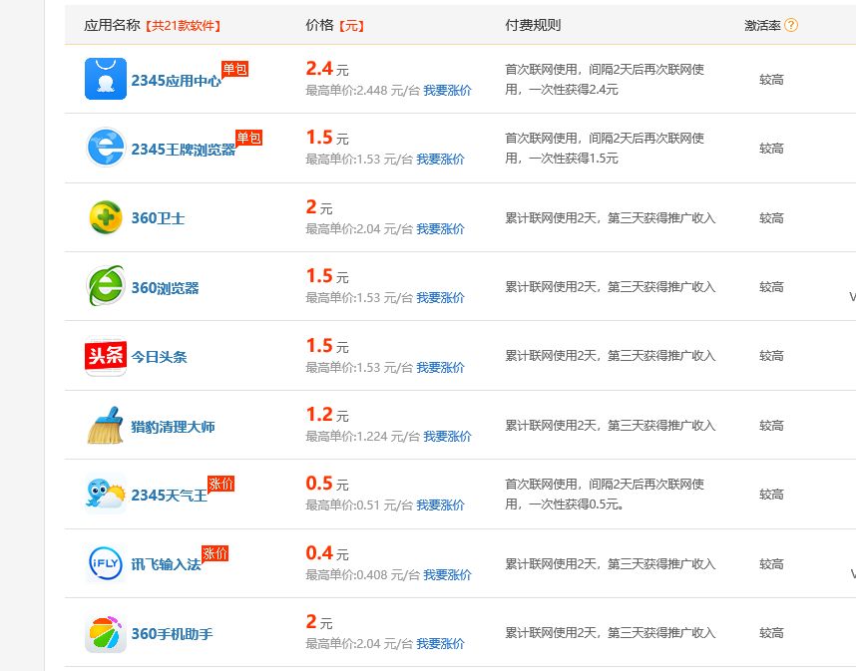This screenshot has height=671, width=856.
Task: Click the 2.4 元 price of 2345应用中心
Action: click(327, 69)
